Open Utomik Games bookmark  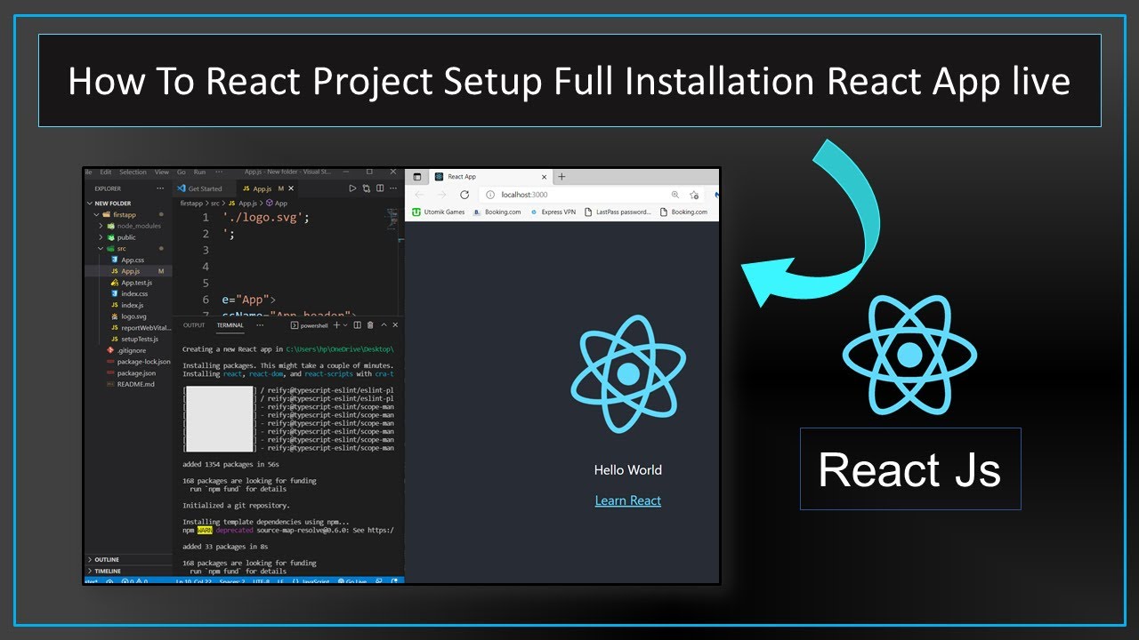pos(438,212)
